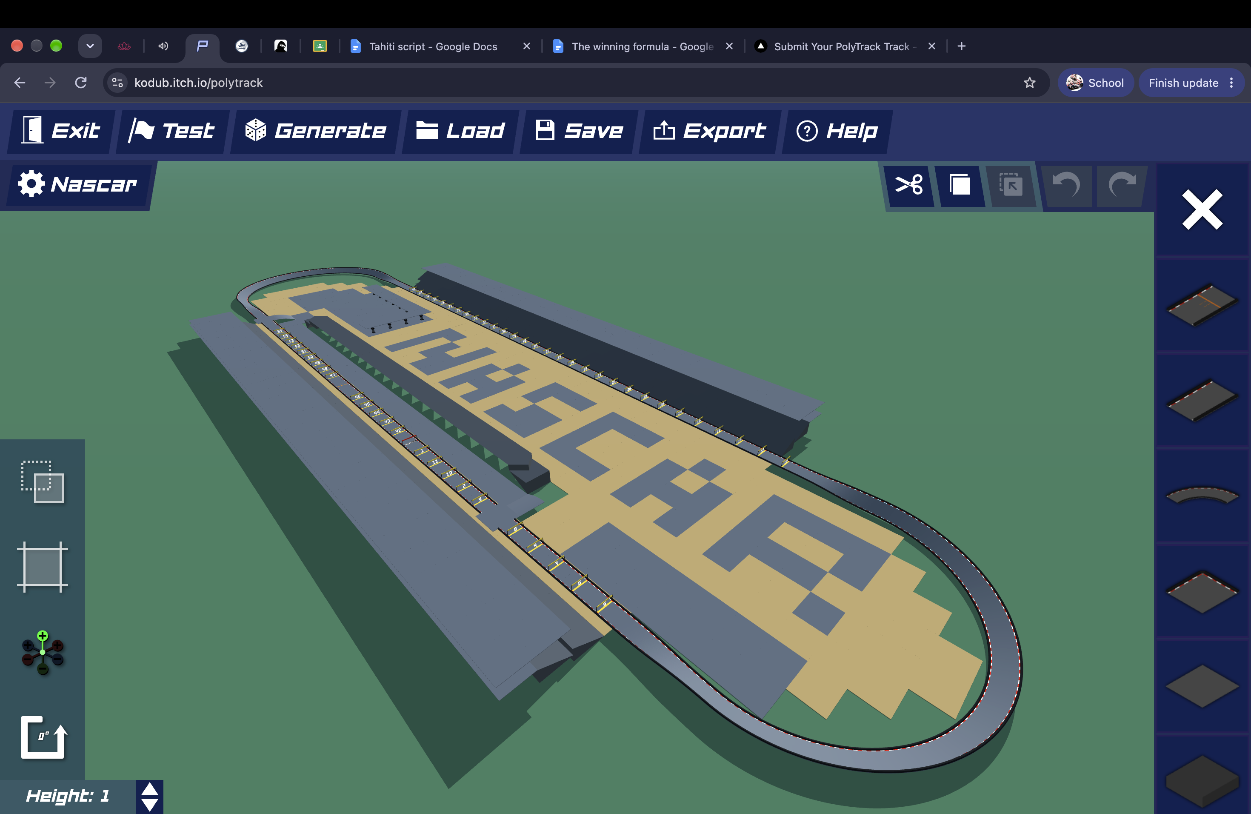
Task: Reload the PolyTrack page
Action: point(80,83)
